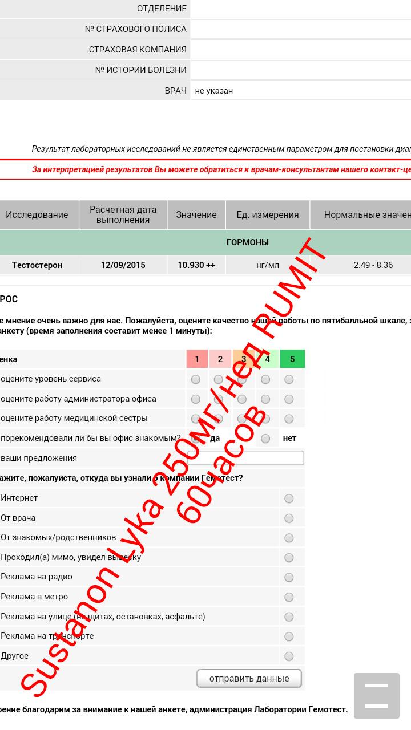This screenshot has height=730, width=411.
Task: Select 'Другое' as the source
Action: pyautogui.click(x=289, y=656)
